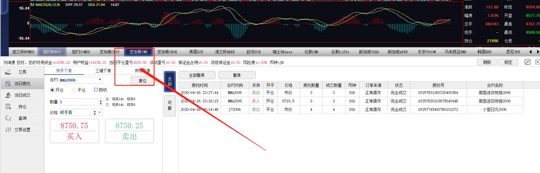Click the 合约名称 column header
540x173 pixels.
pos(494,85)
